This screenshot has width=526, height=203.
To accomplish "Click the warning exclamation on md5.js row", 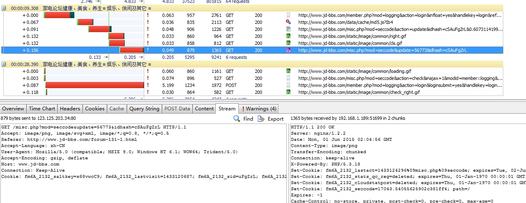I will click(x=148, y=22).
